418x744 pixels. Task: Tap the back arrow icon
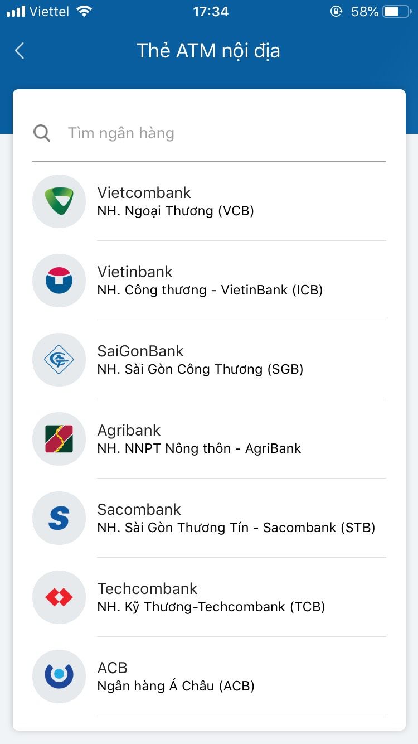[x=20, y=51]
